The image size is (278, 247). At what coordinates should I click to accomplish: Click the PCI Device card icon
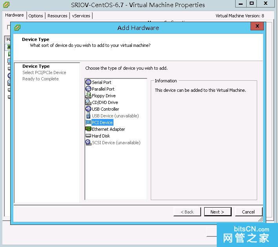[88, 122]
